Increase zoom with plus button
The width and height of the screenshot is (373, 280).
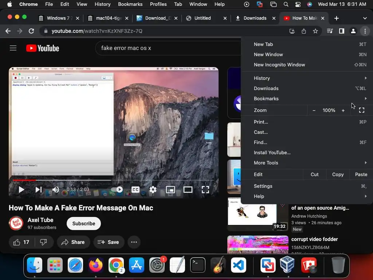[x=343, y=110]
